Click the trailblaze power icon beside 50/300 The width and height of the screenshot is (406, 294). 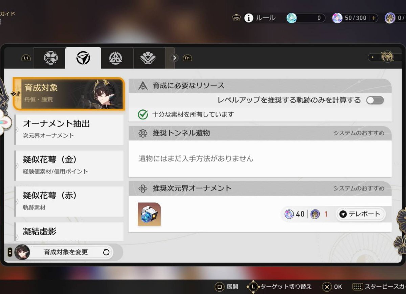[x=337, y=18]
